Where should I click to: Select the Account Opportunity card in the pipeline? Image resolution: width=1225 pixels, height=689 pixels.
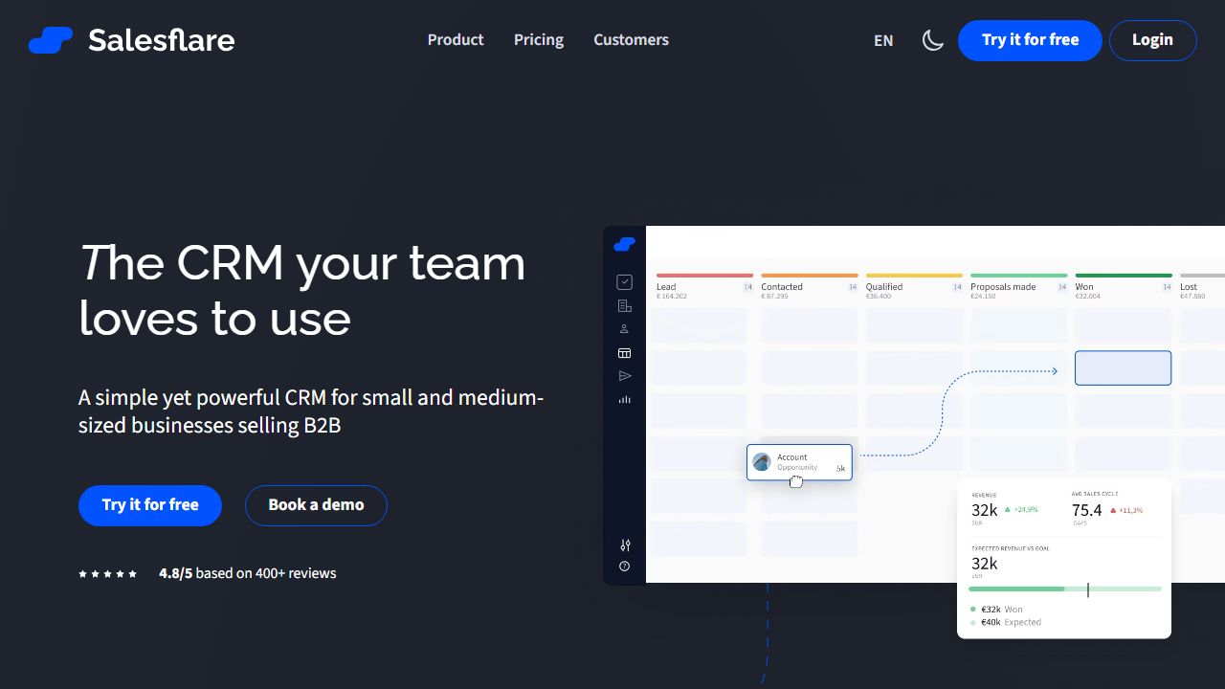[799, 461]
